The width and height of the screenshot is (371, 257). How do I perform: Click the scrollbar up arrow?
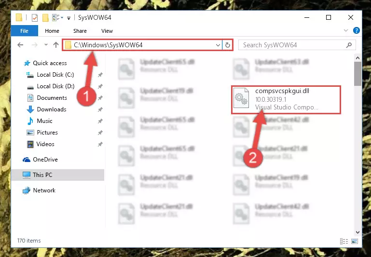357,58
